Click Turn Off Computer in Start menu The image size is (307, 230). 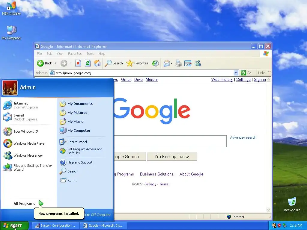tap(97, 215)
